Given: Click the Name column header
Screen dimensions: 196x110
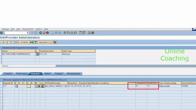Looking at the screenshot, I should [x=18, y=51].
